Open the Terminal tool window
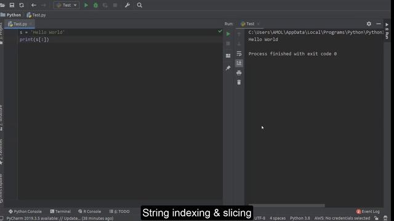 [x=60, y=211]
